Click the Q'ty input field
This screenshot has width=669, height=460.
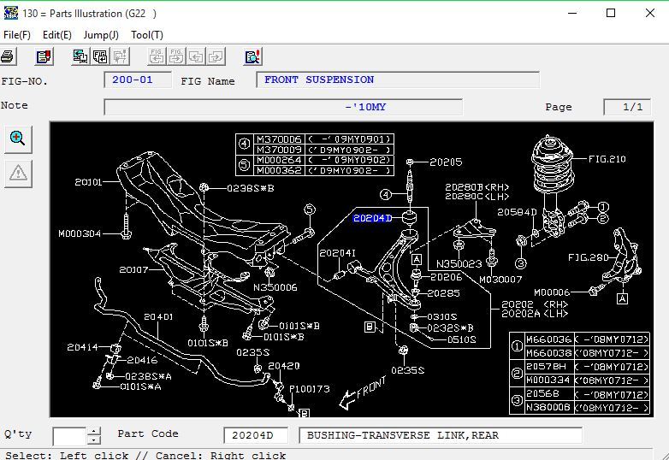tap(69, 436)
